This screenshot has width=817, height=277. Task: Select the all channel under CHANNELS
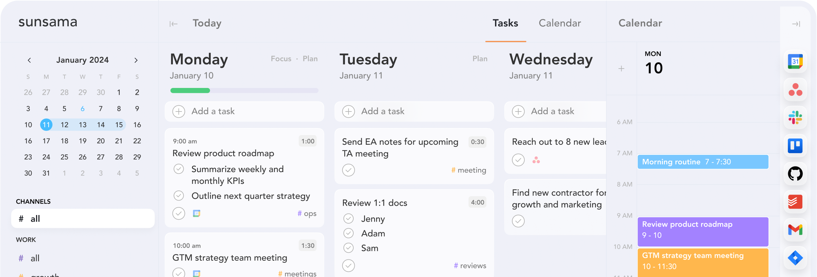tap(83, 218)
